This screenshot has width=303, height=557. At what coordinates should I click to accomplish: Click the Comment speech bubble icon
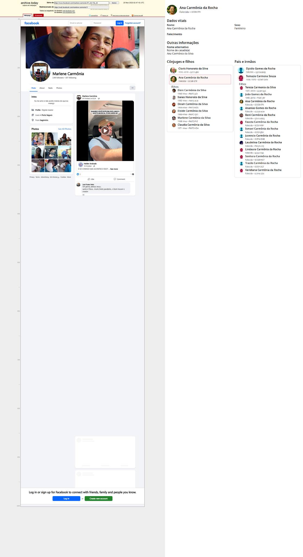(x=115, y=179)
